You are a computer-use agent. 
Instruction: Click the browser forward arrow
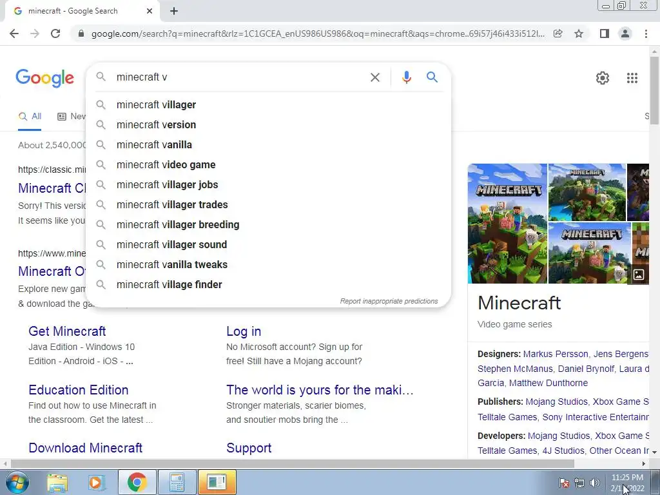coord(35,34)
